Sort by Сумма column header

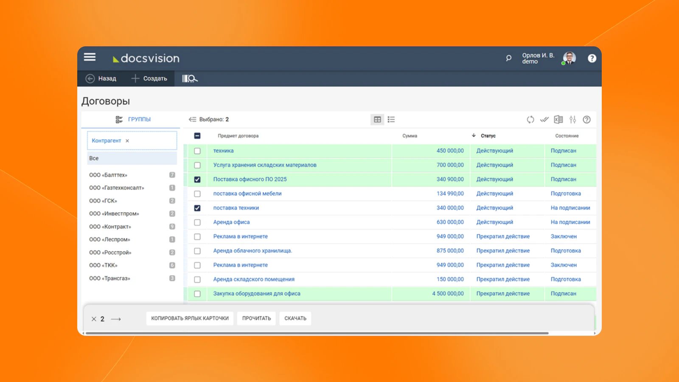coord(410,136)
